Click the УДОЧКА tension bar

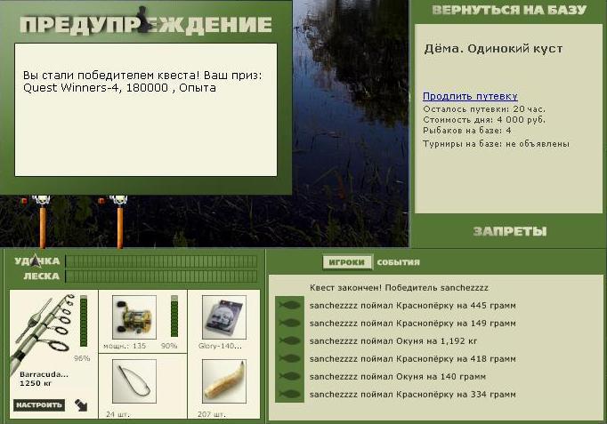point(161,261)
